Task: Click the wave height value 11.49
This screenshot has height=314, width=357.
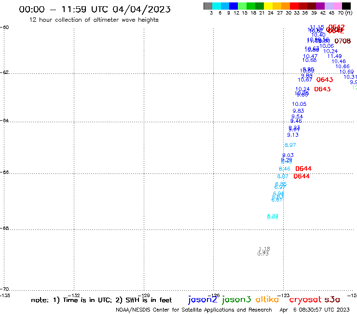Action: pyautogui.click(x=334, y=56)
